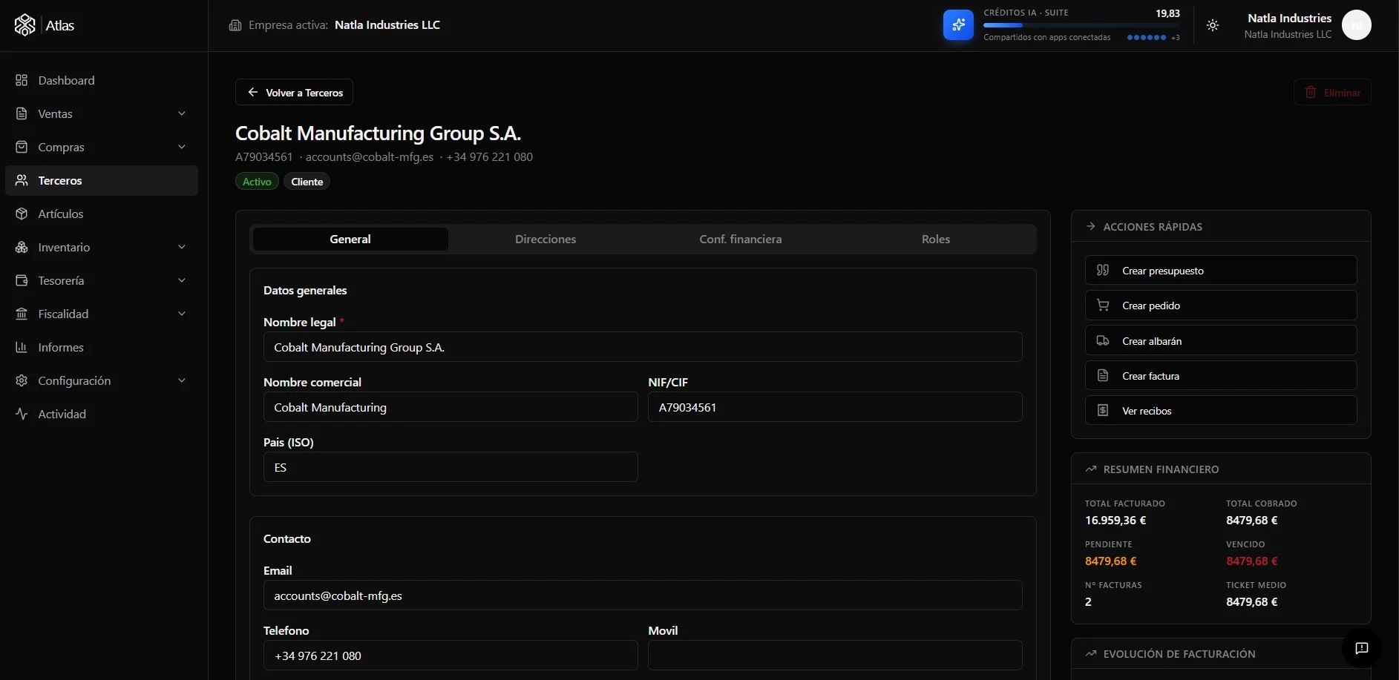1399x680 pixels.
Task: Click the Fiscalidad bank icon
Action: click(22, 314)
